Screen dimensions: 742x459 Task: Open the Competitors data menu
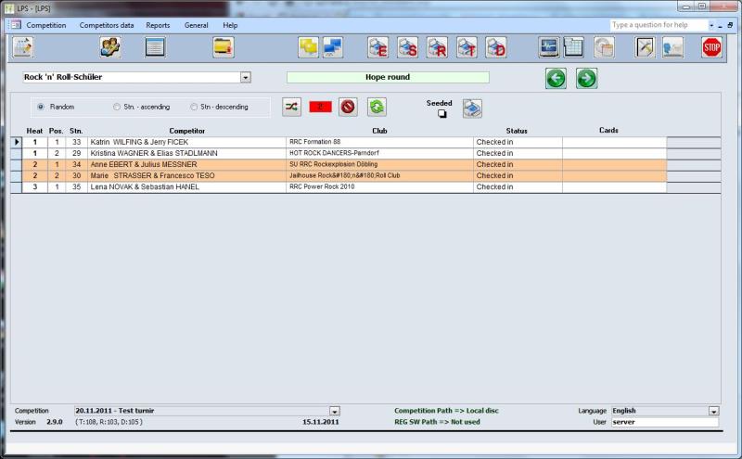click(x=106, y=25)
